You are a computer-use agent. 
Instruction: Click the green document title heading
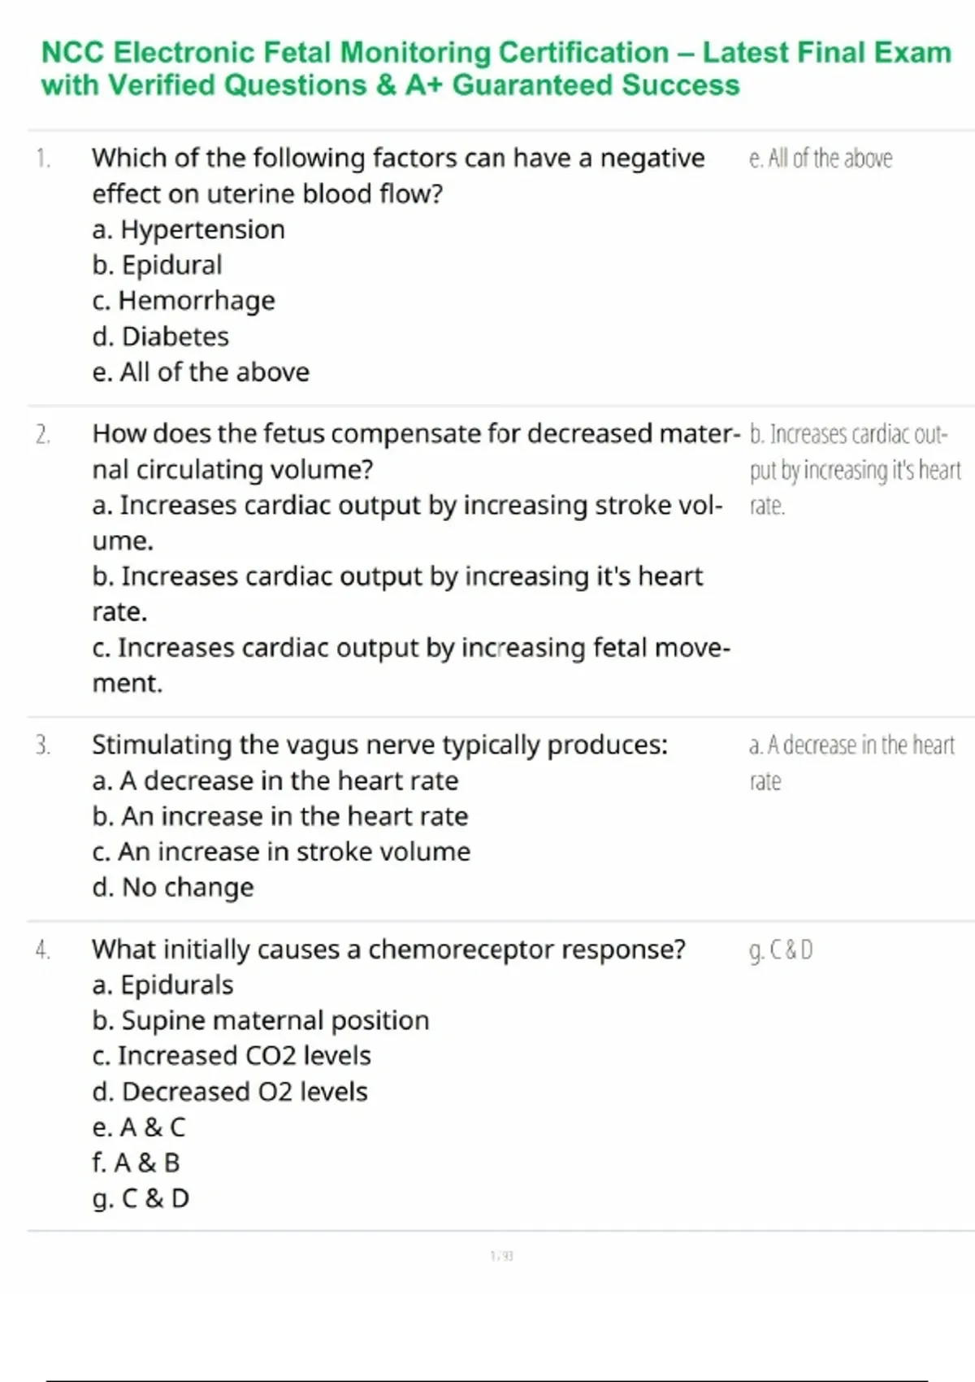click(496, 68)
